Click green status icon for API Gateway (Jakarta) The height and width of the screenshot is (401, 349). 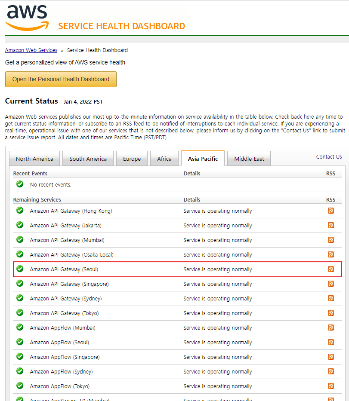coord(20,225)
